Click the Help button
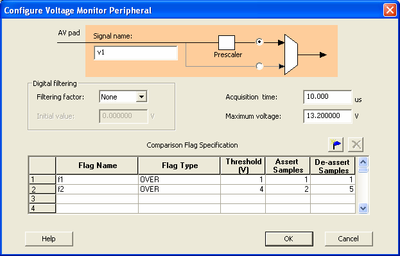The height and width of the screenshot is (256, 400). coord(49,239)
